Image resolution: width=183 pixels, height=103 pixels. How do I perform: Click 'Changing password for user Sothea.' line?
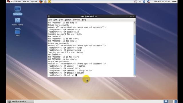point(66,52)
